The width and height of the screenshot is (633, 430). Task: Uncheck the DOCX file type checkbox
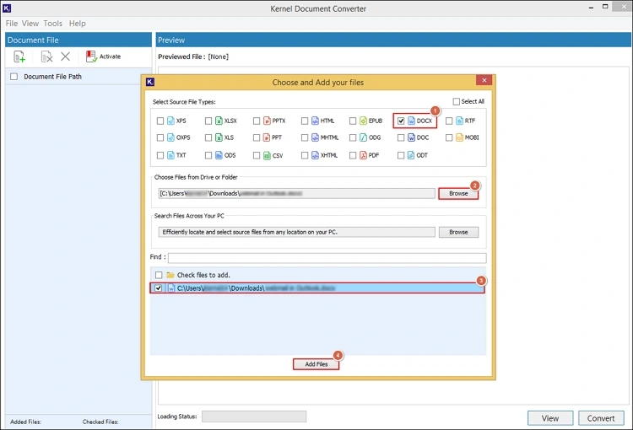click(x=401, y=121)
